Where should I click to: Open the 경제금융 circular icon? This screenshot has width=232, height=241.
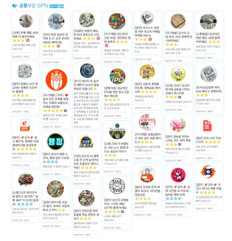coord(147,72)
